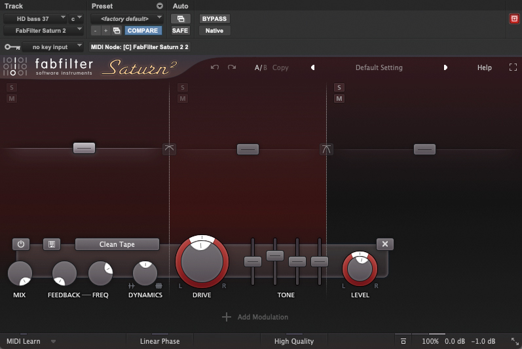The height and width of the screenshot is (349, 522).
Task: Click first crossover marker between low and mid bands
Action: [x=169, y=149]
